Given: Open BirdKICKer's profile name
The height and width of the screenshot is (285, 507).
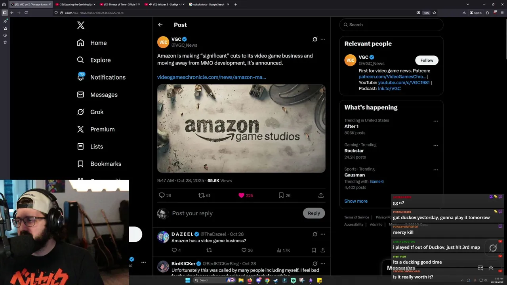Looking at the screenshot, I should (183, 264).
